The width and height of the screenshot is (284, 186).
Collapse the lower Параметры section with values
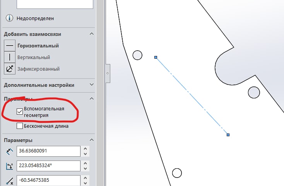[92, 140]
